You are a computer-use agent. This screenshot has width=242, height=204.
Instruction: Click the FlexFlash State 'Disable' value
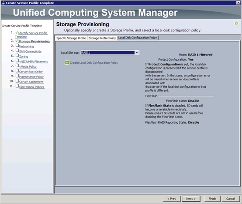coord(194,101)
